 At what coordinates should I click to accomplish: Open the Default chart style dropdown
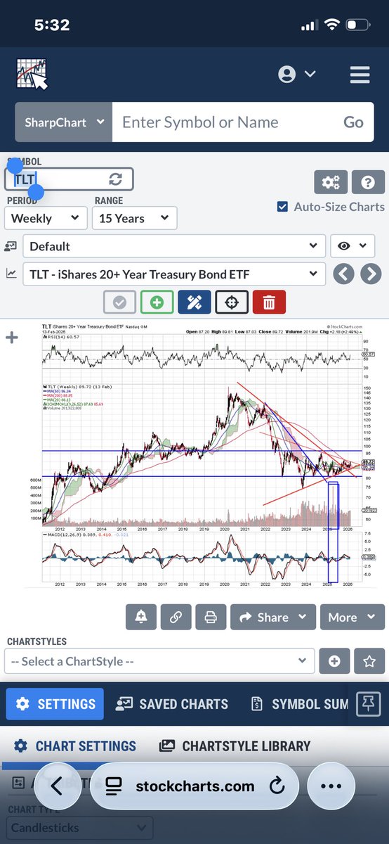click(174, 246)
